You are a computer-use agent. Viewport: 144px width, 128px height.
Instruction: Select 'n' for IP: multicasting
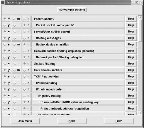(26, 83)
